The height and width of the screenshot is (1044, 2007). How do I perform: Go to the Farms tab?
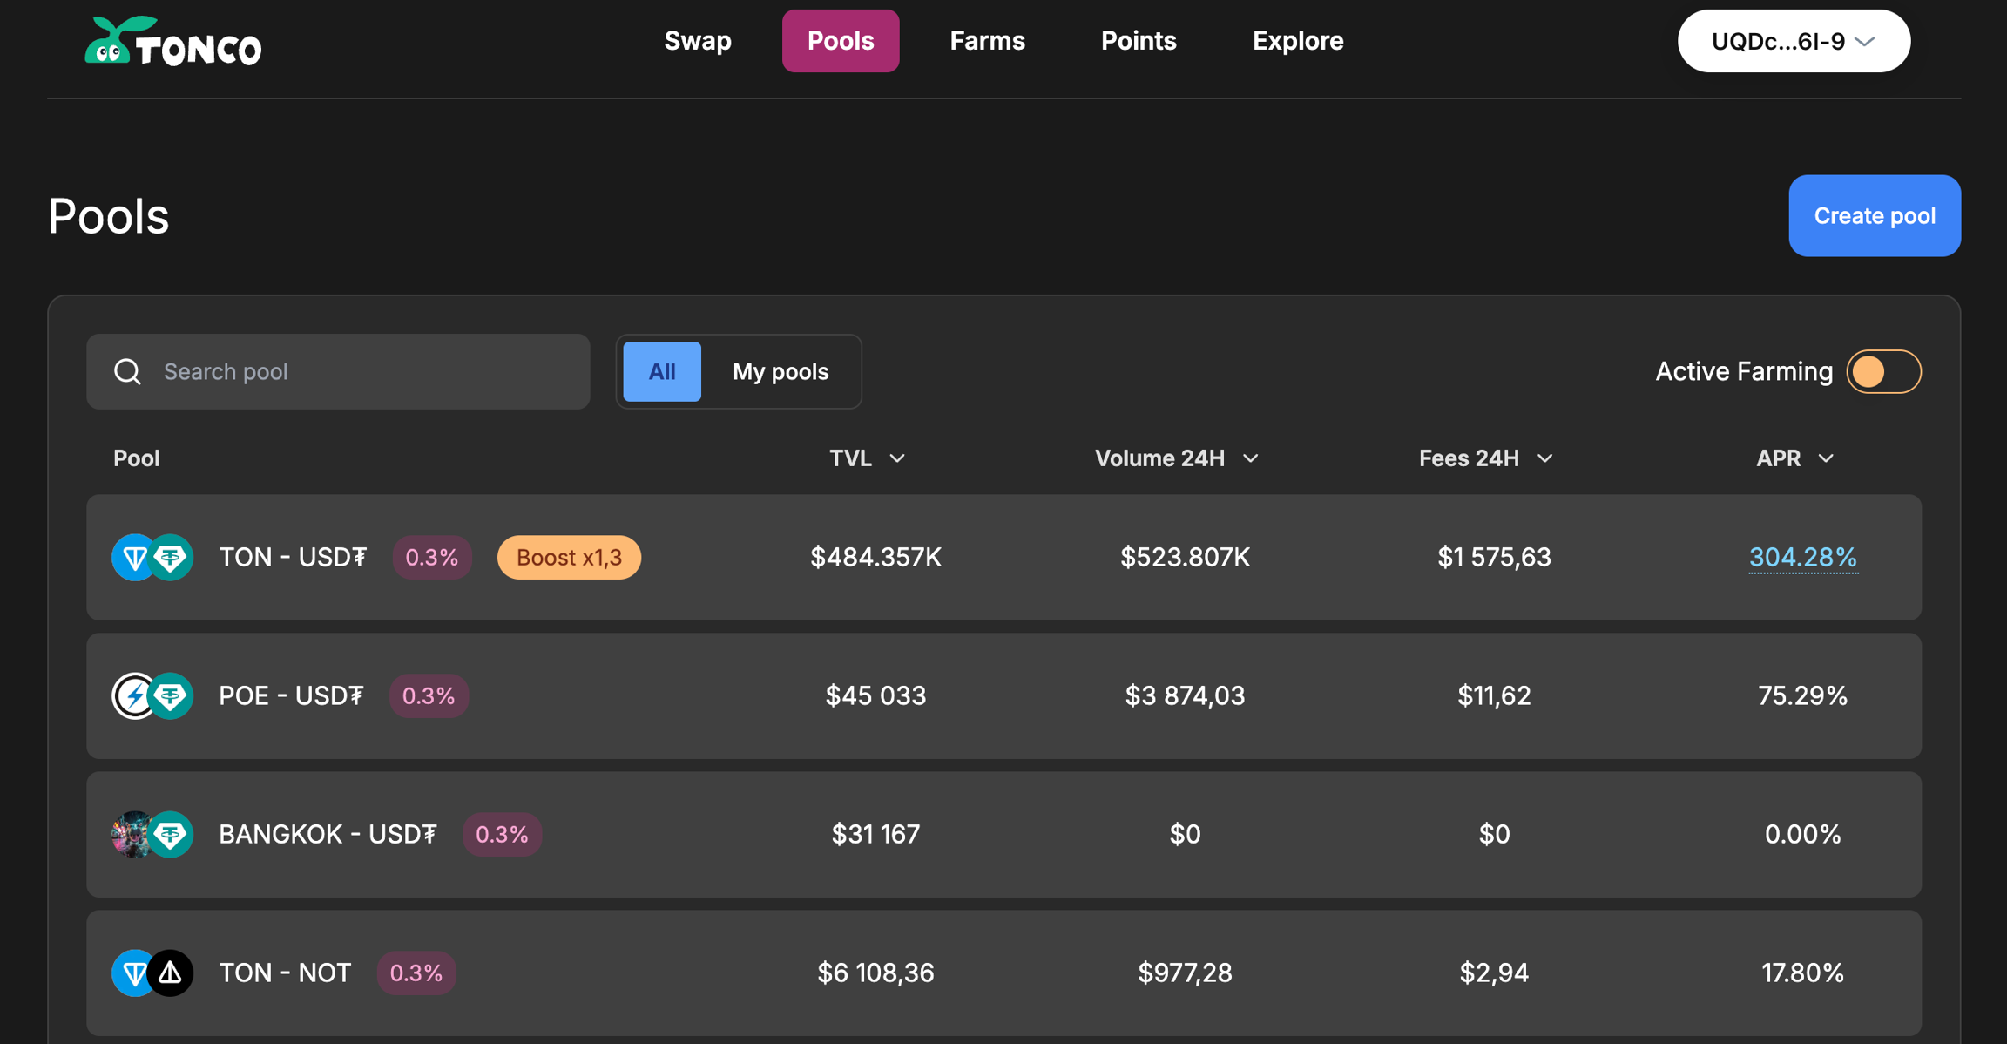click(x=987, y=41)
